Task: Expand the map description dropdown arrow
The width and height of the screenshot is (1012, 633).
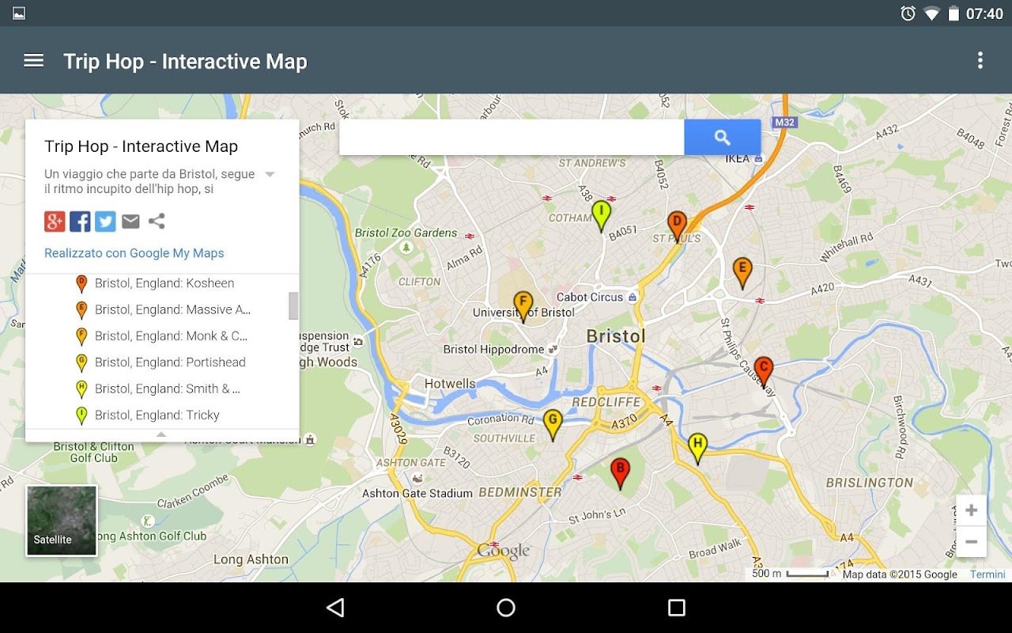Action: (x=270, y=174)
